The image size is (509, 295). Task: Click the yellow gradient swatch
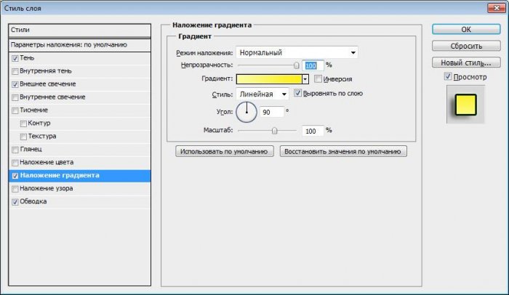tap(268, 78)
